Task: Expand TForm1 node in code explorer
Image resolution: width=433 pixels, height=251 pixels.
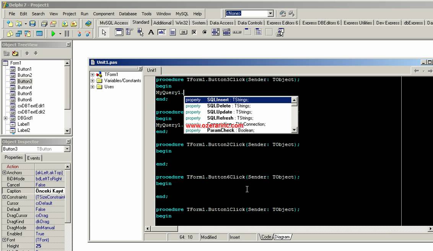Action: click(93, 75)
